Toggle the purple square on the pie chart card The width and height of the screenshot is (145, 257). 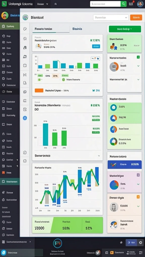point(138,175)
